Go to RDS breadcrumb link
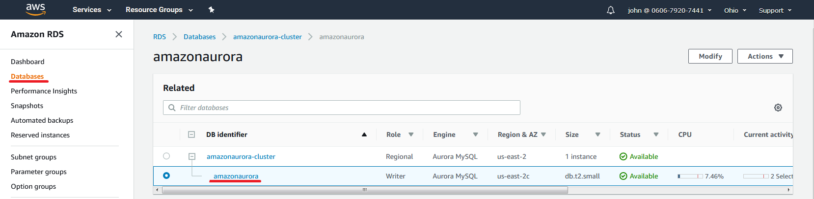This screenshot has height=199, width=814. (x=160, y=37)
